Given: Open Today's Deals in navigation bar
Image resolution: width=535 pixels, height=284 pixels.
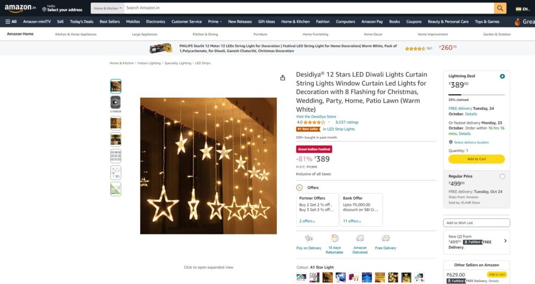Looking at the screenshot, I should pos(82,21).
